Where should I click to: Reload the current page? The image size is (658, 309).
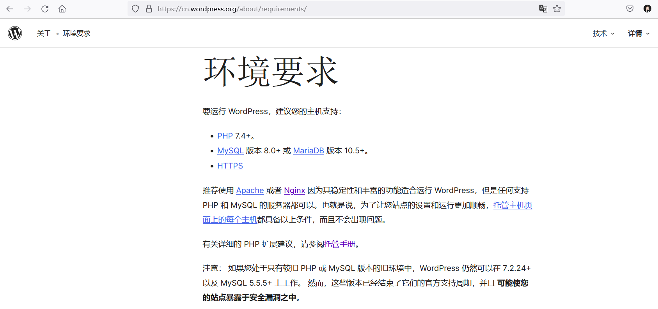point(45,9)
